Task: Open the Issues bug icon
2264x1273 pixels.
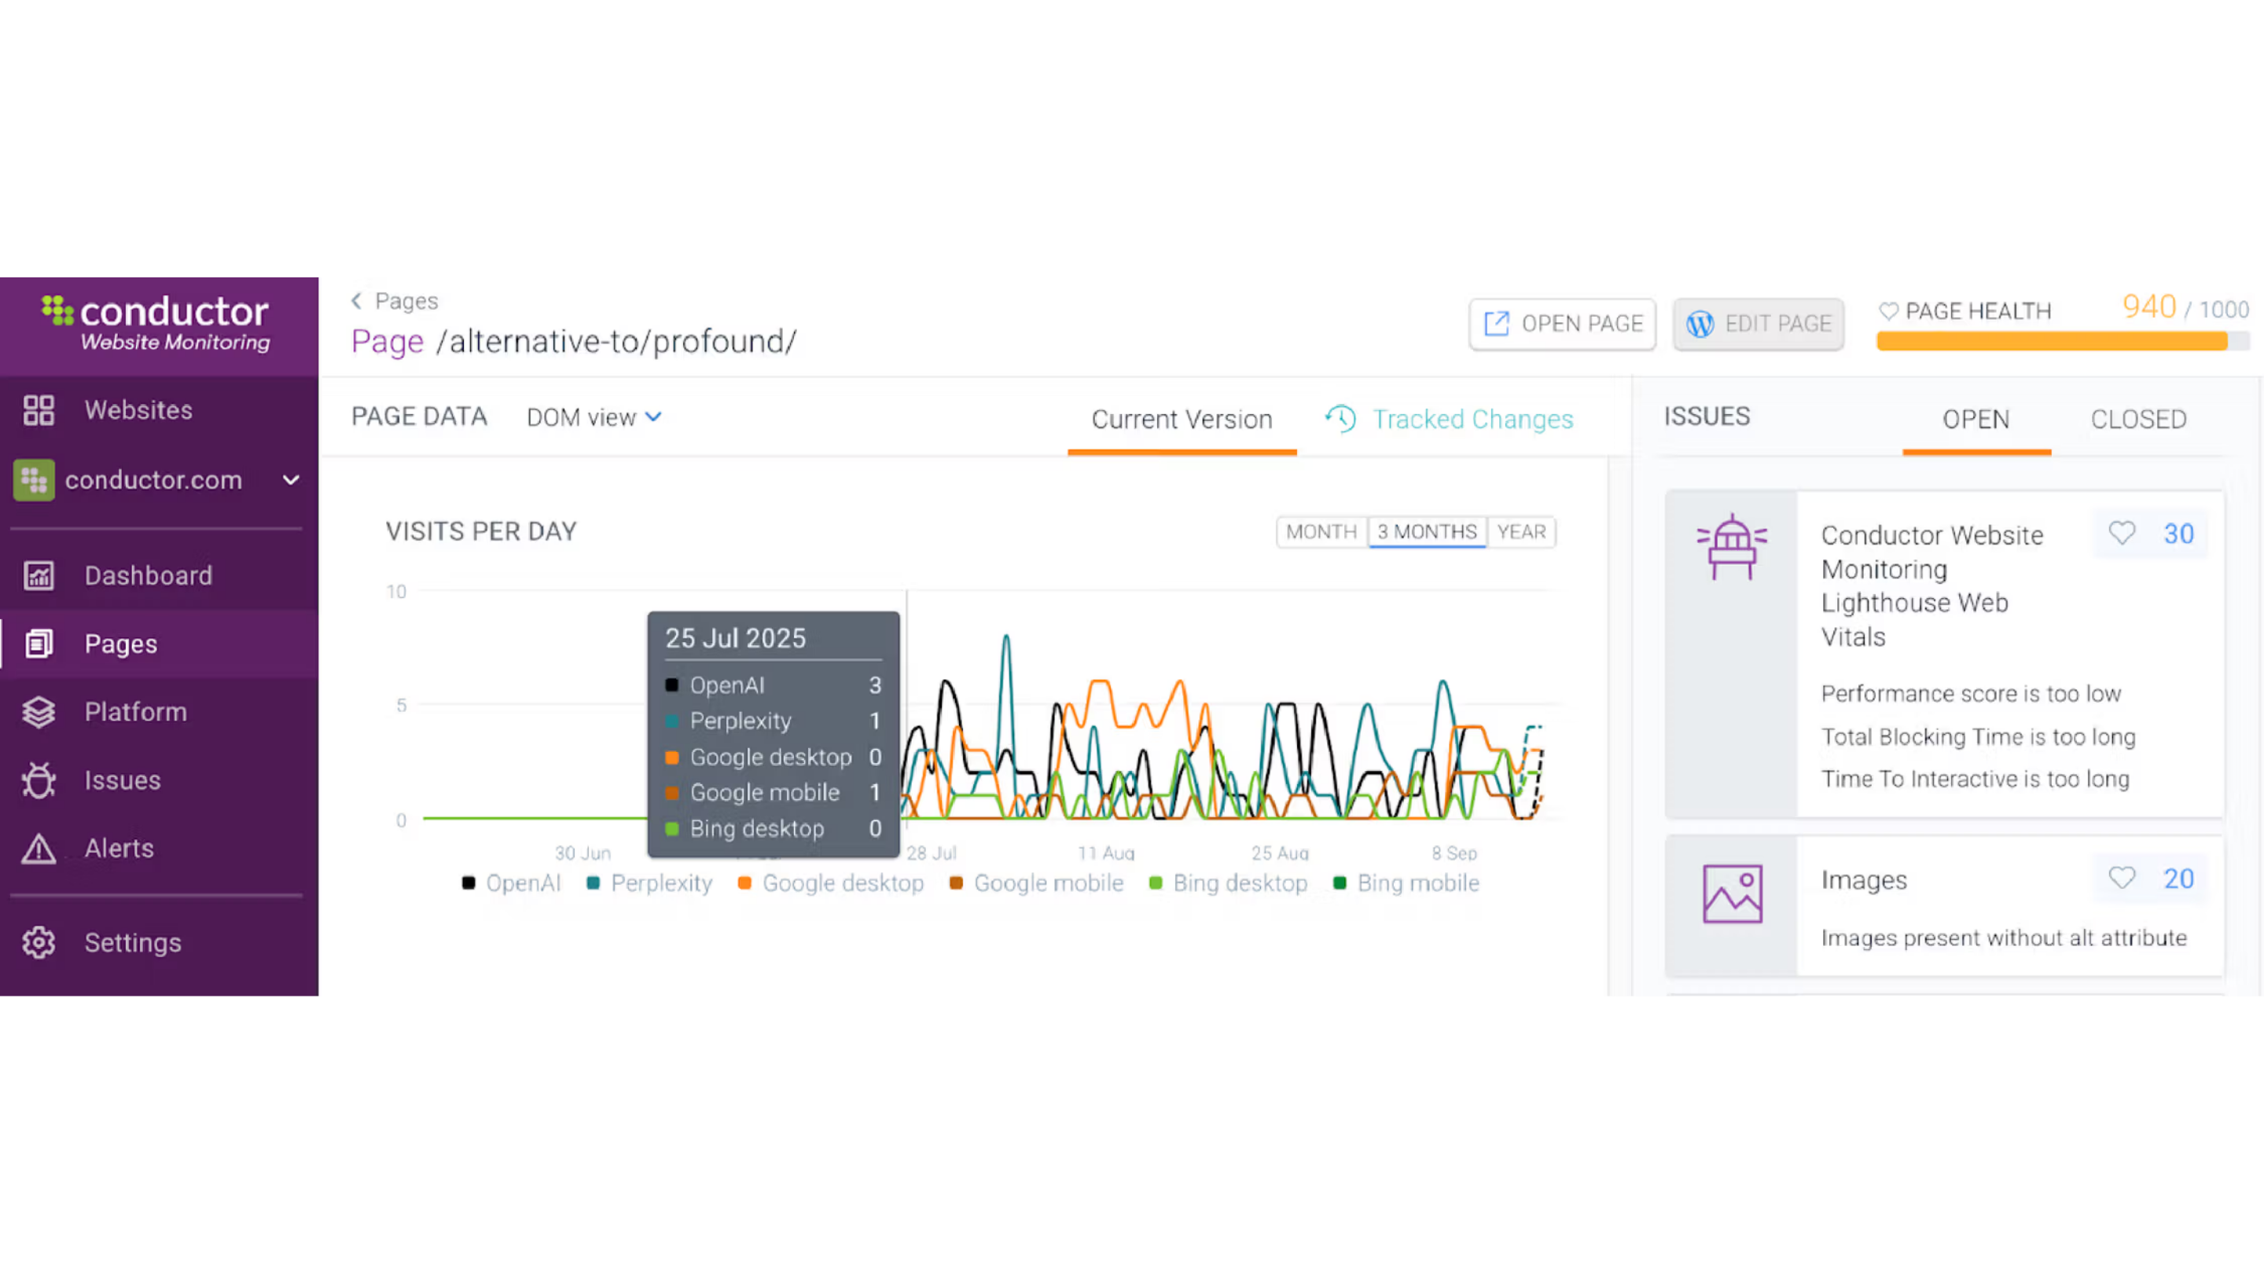Action: point(39,780)
